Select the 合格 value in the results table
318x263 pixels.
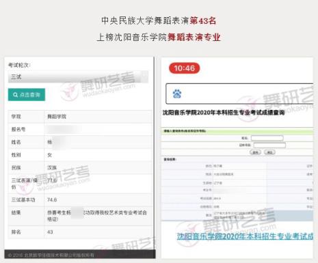click(x=216, y=207)
